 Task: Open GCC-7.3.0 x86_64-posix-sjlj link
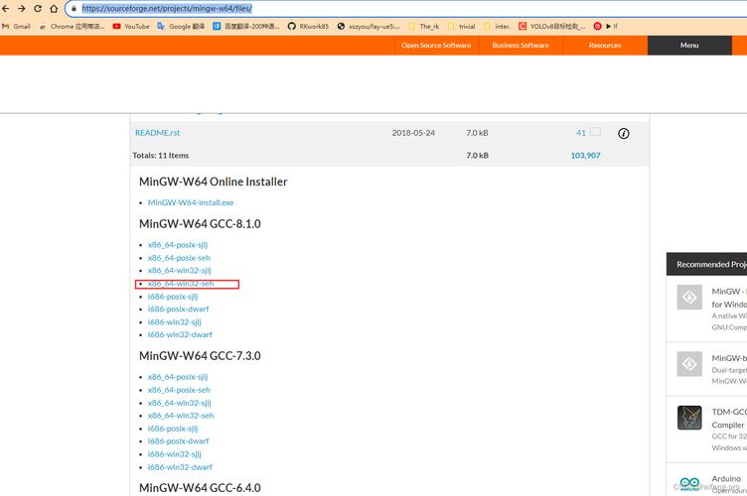(178, 377)
